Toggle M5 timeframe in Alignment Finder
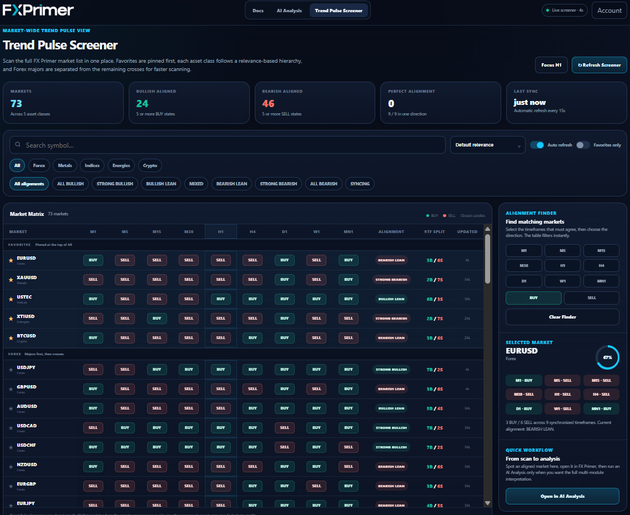This screenshot has width=630, height=515. [x=562, y=251]
